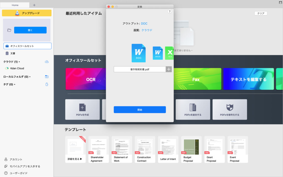
Task: Click the クリア button
Action: pos(261,13)
